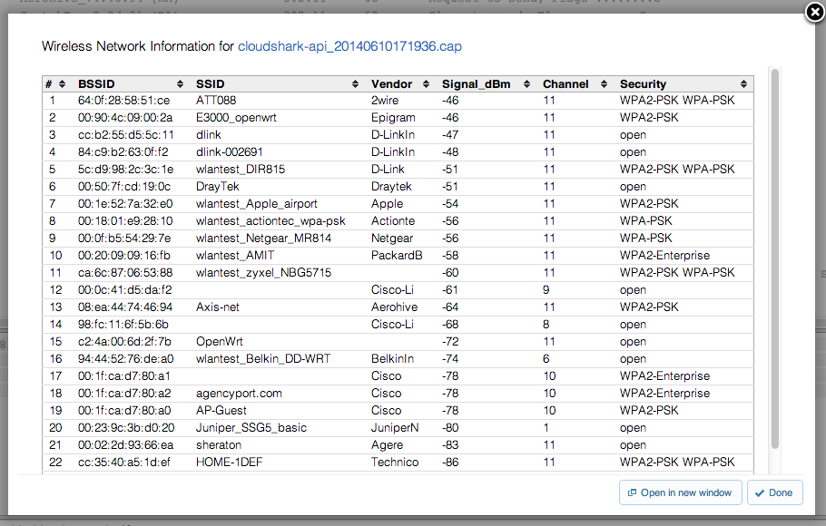Click the Done button
The width and height of the screenshot is (826, 526).
[774, 492]
